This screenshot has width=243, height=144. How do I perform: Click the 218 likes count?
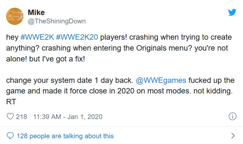pyautogui.click(x=22, y=116)
